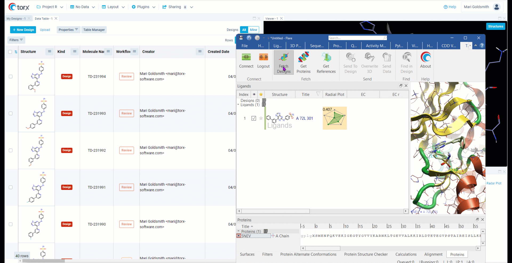Viewport: 512px width, 263px height.
Task: Click the Ligands table horizontal scrollbar
Action: [x=276, y=211]
